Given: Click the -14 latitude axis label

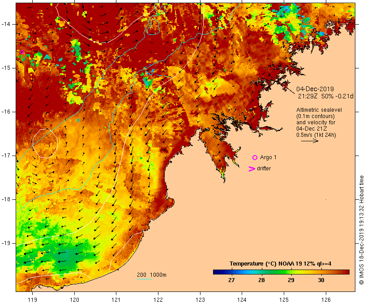Looking at the screenshot, I should 6,24.
